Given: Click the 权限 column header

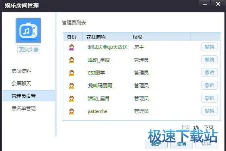Looking at the screenshot, I should (x=160, y=37).
